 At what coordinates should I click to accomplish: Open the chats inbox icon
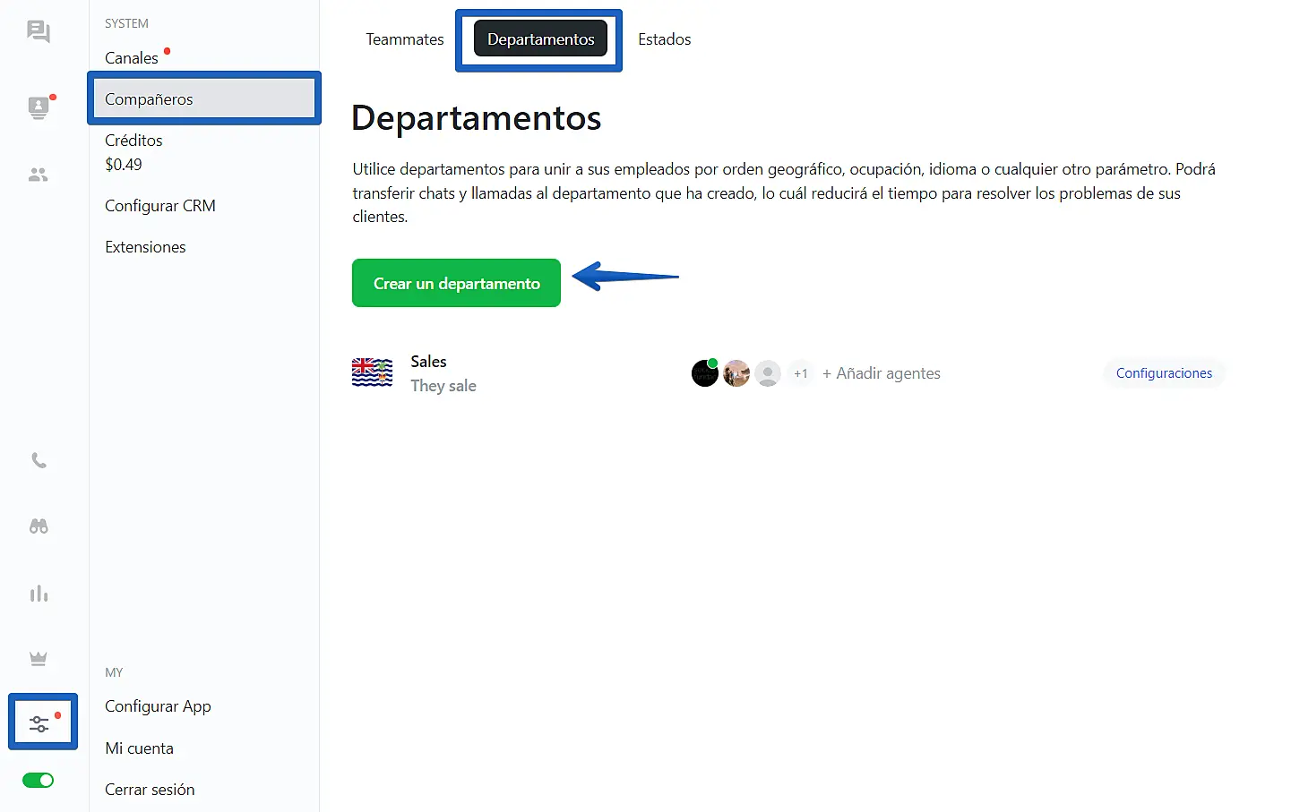click(x=39, y=32)
